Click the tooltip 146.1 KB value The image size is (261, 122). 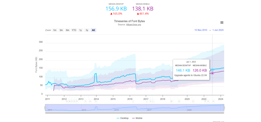tap(183, 70)
